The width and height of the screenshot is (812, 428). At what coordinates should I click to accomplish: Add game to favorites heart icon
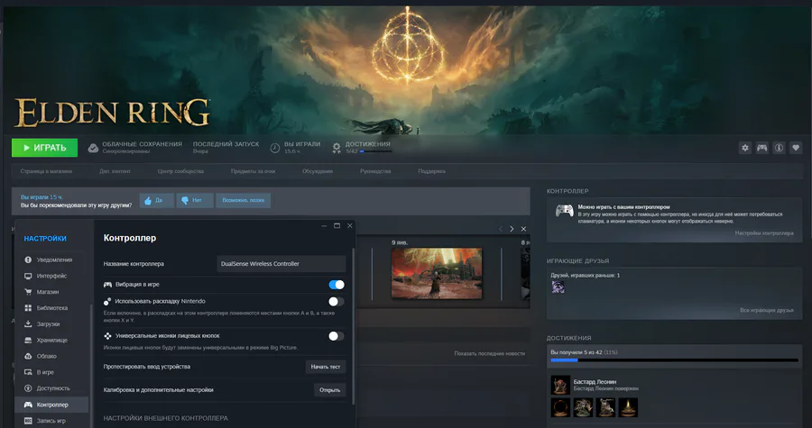pos(796,148)
